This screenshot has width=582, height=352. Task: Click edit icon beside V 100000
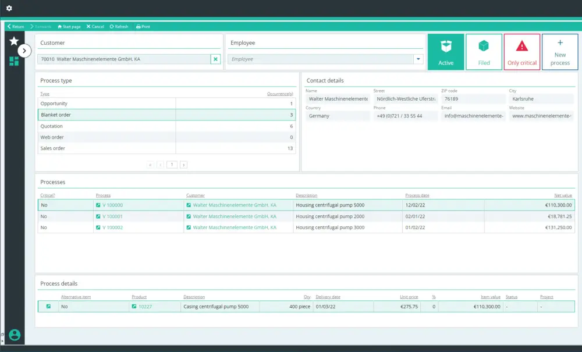98,205
